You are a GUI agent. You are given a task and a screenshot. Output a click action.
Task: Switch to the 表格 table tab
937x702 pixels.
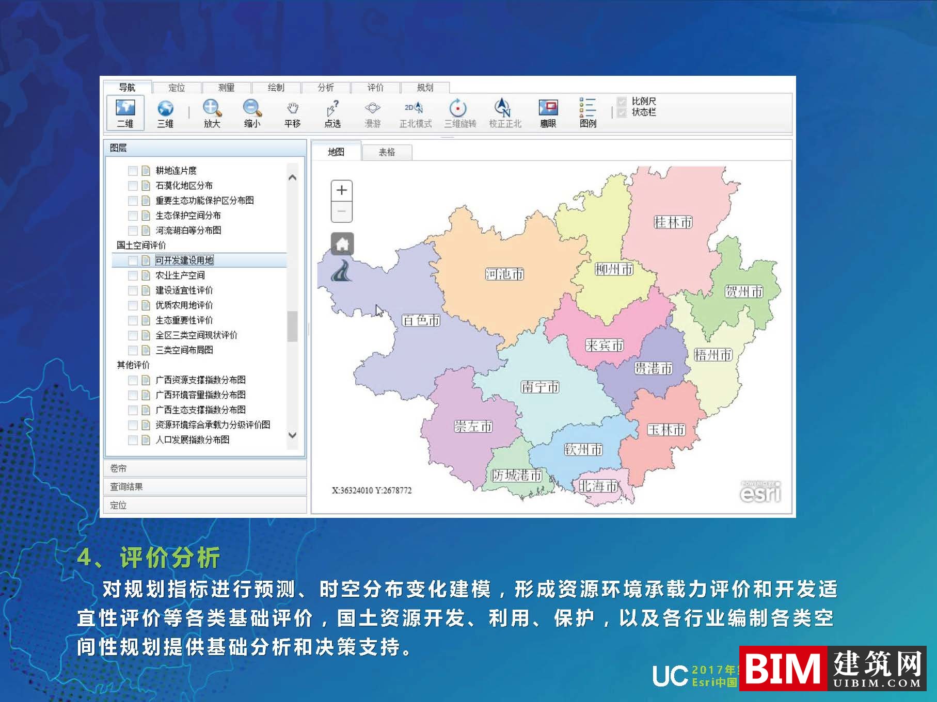point(386,151)
